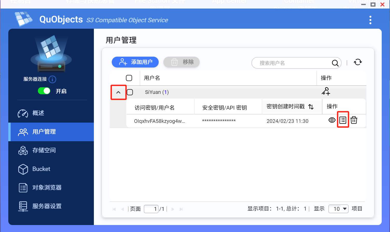
Task: Click the refresh user list icon
Action: pos(358,62)
